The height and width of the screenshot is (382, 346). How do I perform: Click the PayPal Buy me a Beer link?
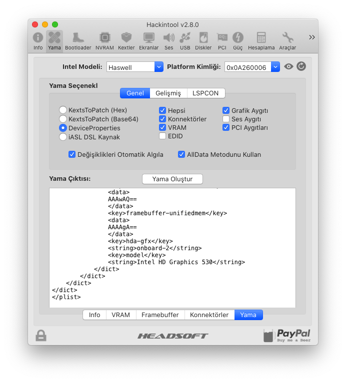tap(287, 336)
